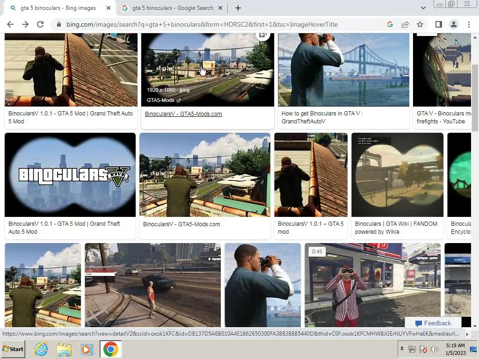This screenshot has width=479, height=359.
Task: Open the Feedback button
Action: click(433, 323)
